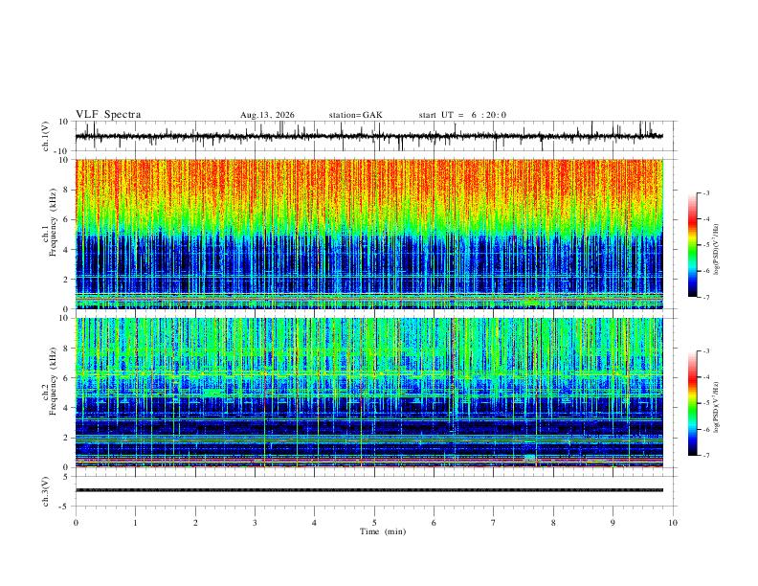This screenshot has width=758, height=586.
Task: Click the "-3" tick on ch.1 color bar
Action: [x=706, y=192]
